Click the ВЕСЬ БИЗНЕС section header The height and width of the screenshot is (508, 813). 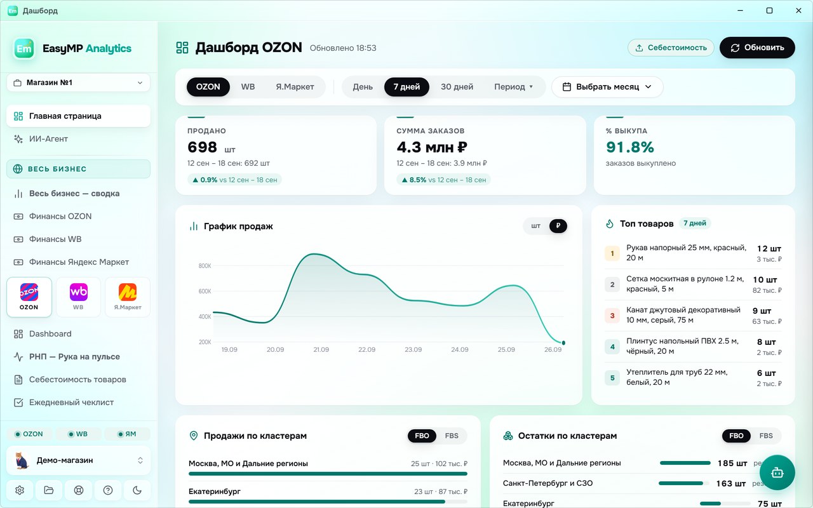[x=79, y=169]
